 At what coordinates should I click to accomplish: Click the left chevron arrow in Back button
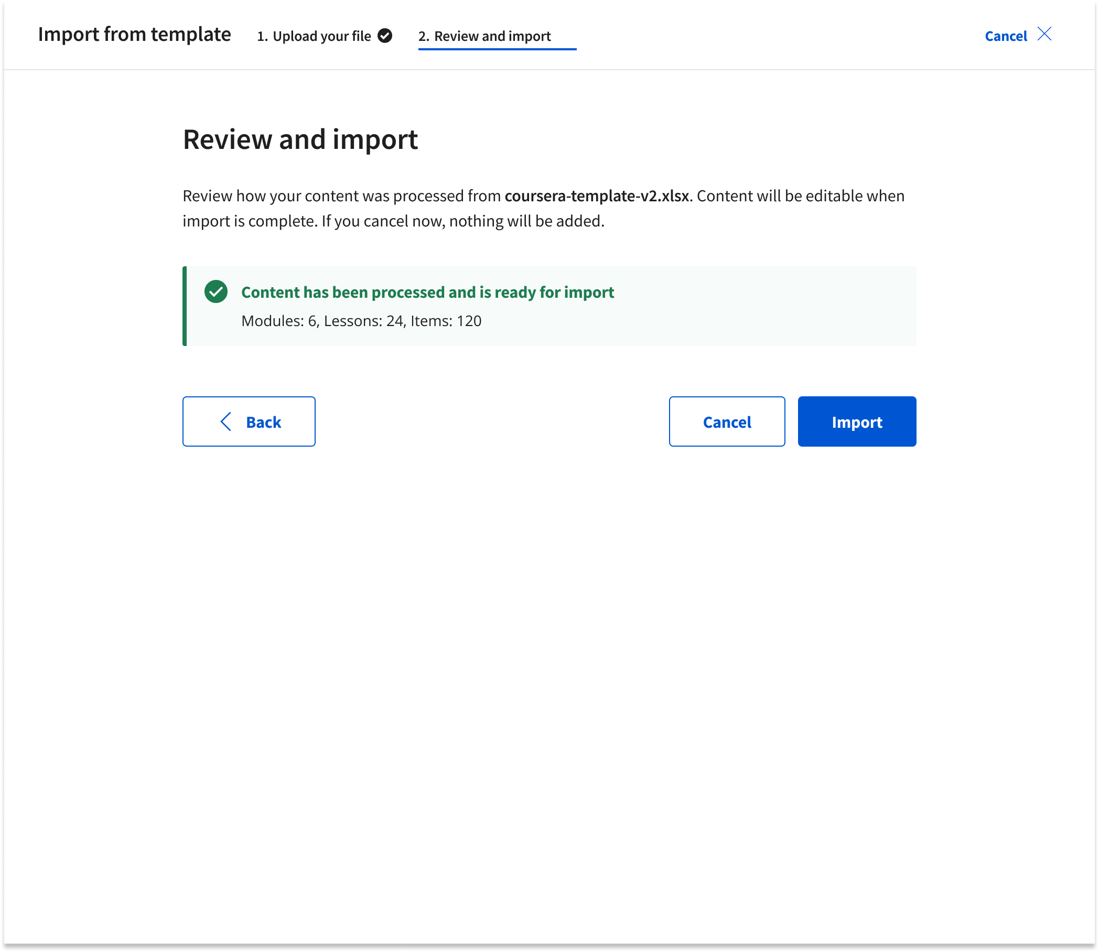[226, 422]
